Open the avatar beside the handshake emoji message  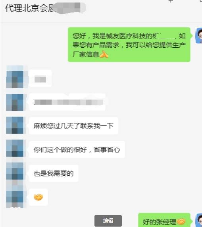[15, 197]
